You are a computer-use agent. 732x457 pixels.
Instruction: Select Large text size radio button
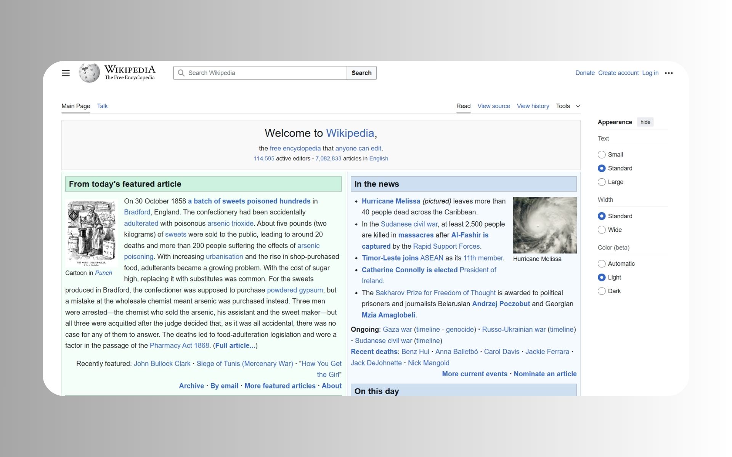602,182
